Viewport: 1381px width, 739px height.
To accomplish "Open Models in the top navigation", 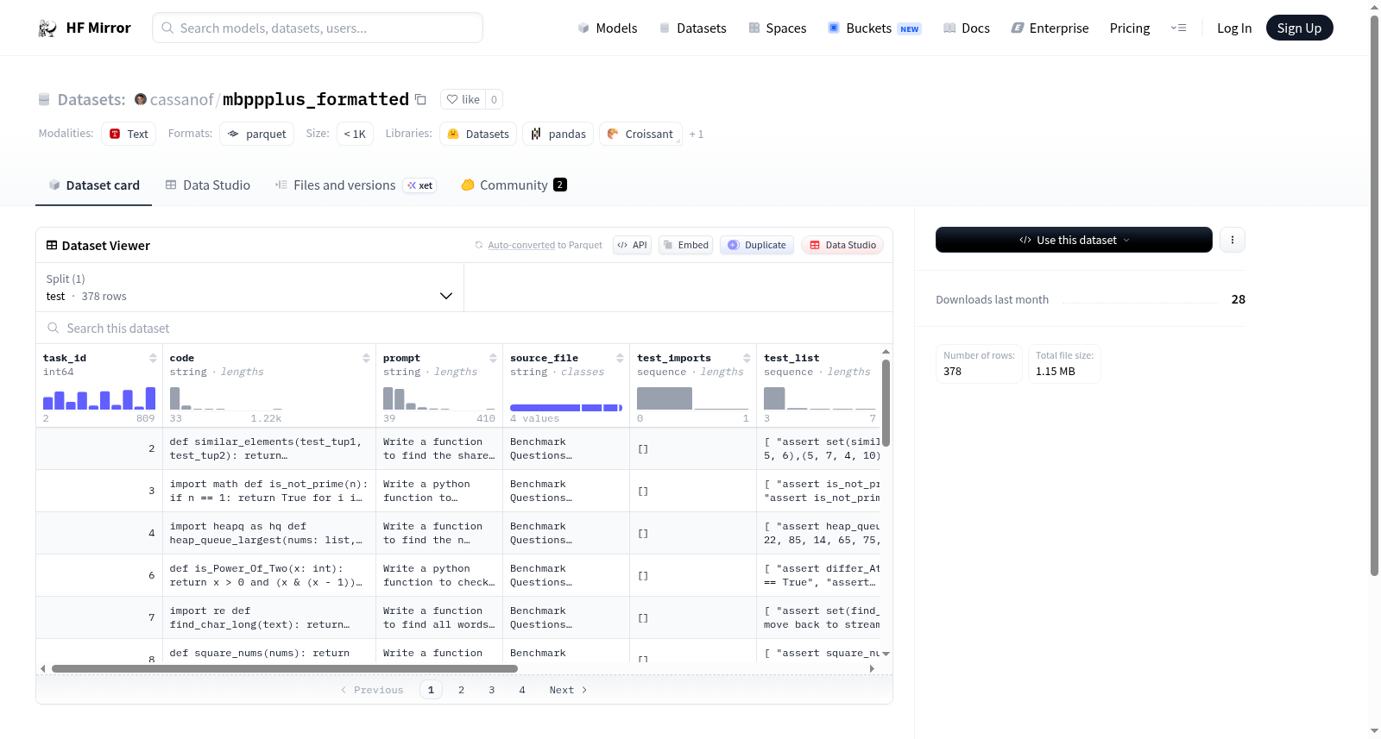I will coord(608,28).
